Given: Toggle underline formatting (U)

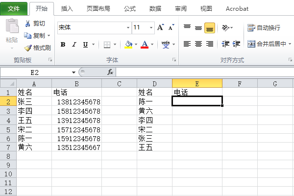Looking at the screenshot, I should (x=85, y=45).
